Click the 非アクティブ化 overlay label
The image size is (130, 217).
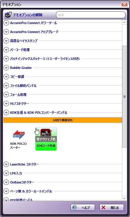coord(46,139)
